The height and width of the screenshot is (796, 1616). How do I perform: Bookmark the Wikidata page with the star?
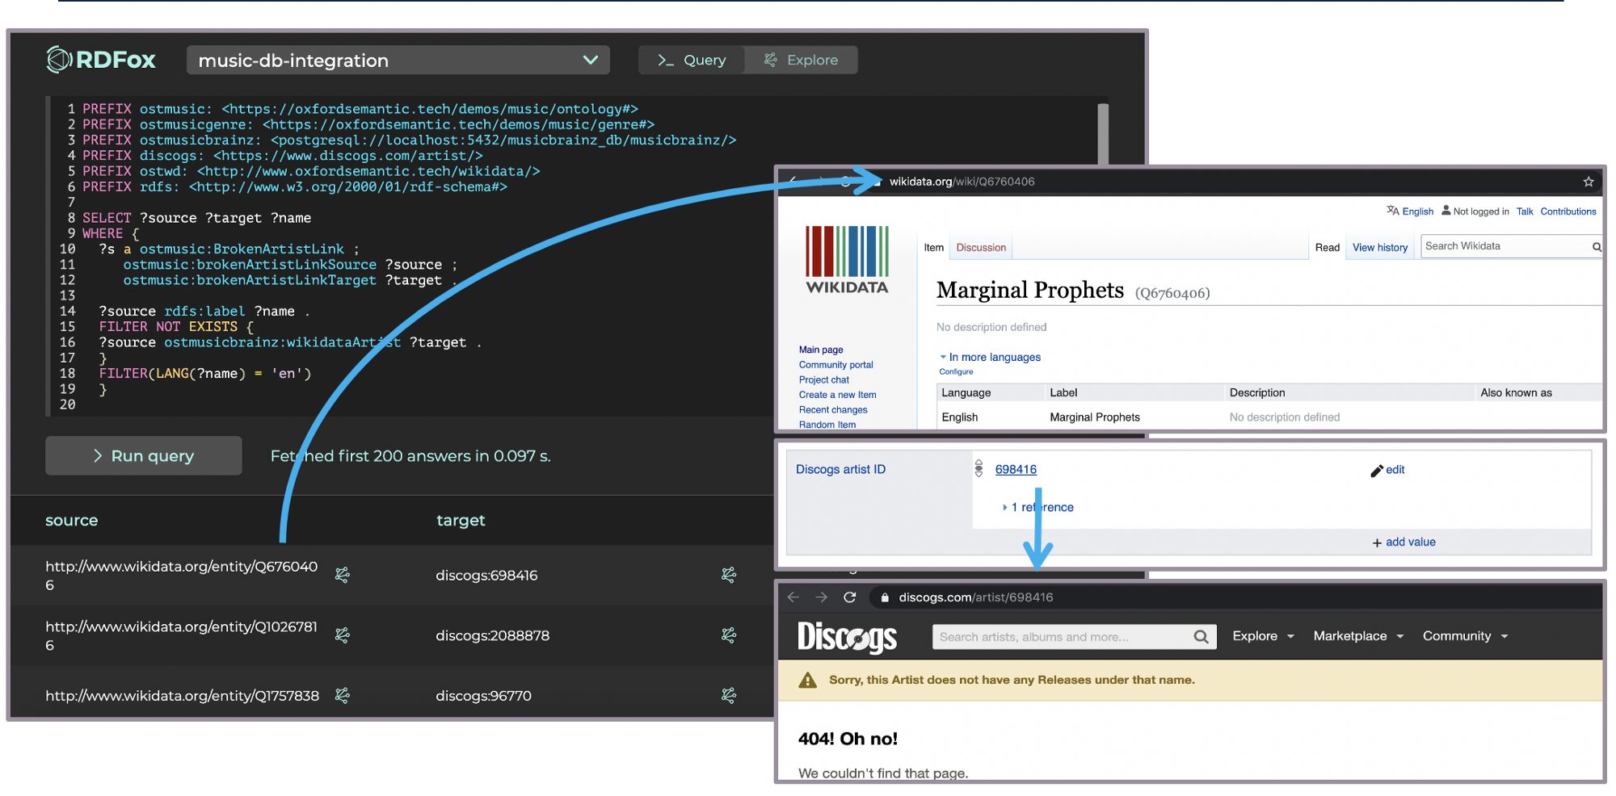click(x=1589, y=182)
